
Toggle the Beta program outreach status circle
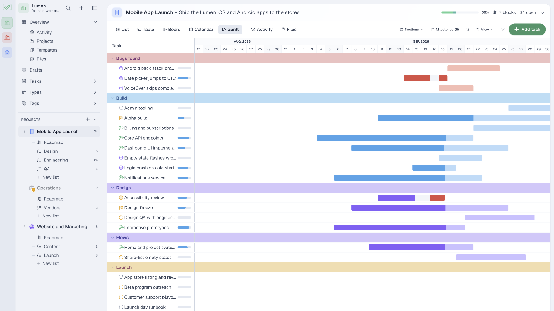click(121, 287)
